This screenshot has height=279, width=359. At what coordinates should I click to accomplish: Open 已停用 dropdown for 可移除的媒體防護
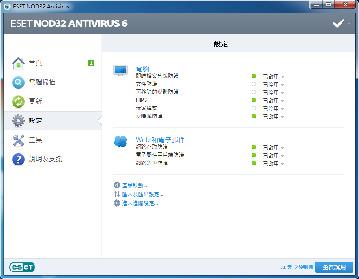click(274, 93)
